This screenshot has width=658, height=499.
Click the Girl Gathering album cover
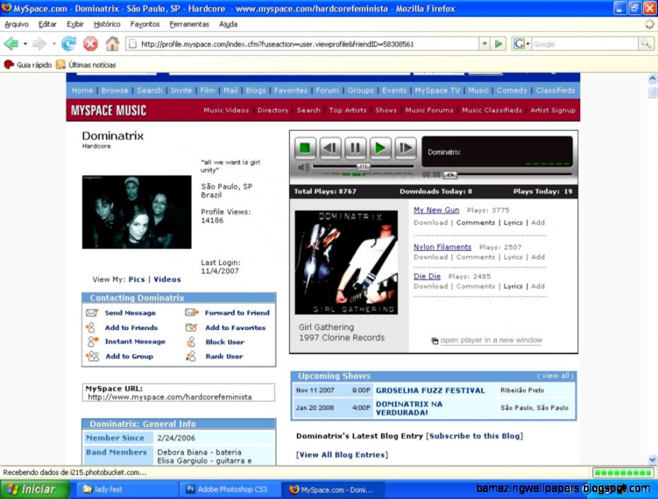pos(346,262)
